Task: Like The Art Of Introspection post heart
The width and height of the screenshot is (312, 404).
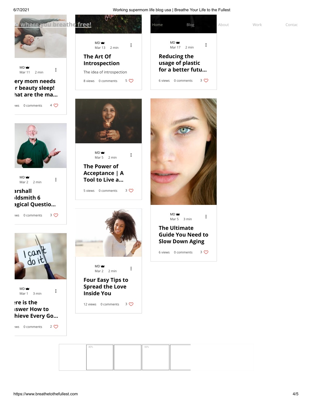Action: pyautogui.click(x=131, y=81)
